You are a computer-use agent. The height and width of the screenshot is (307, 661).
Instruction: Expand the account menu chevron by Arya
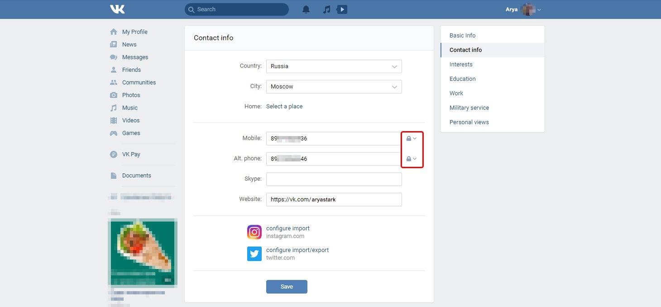click(539, 9)
